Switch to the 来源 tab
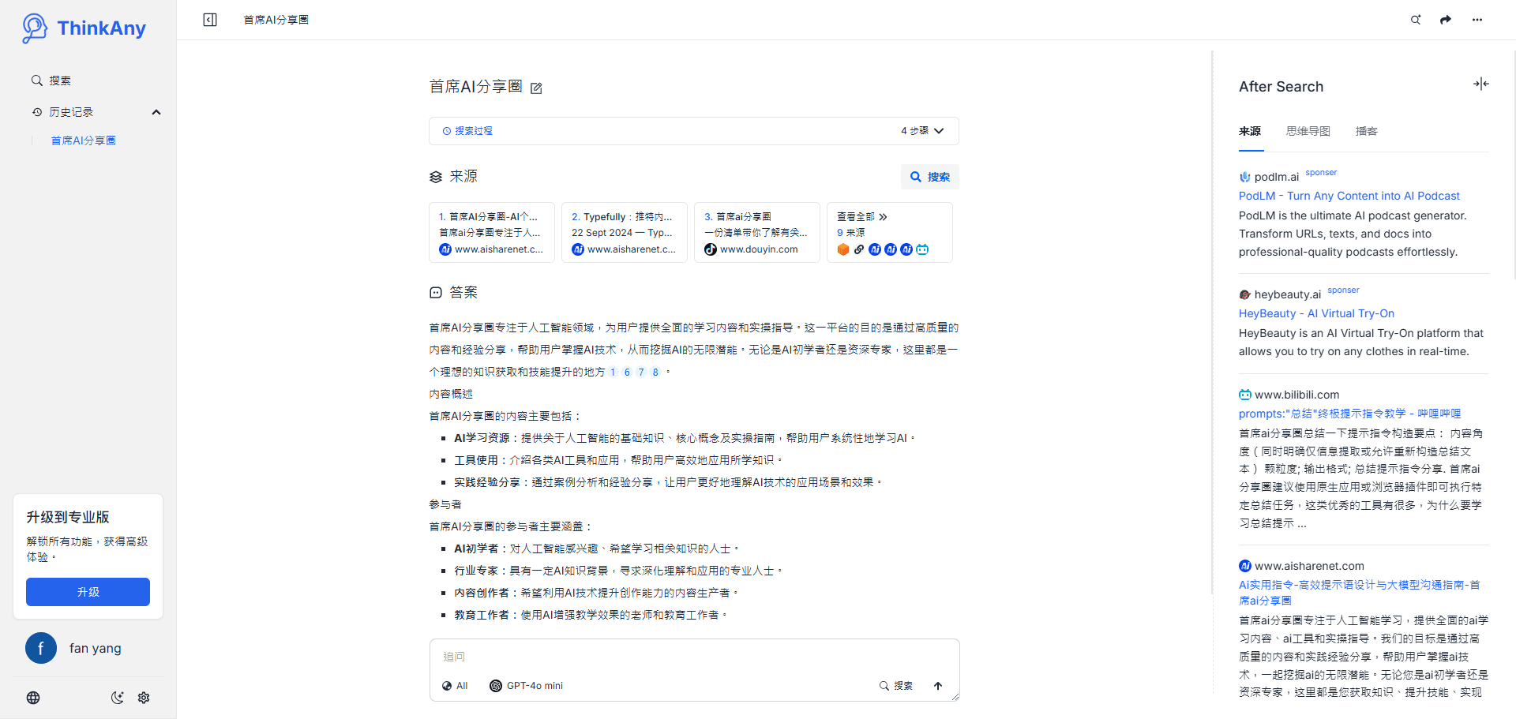 click(x=1250, y=131)
